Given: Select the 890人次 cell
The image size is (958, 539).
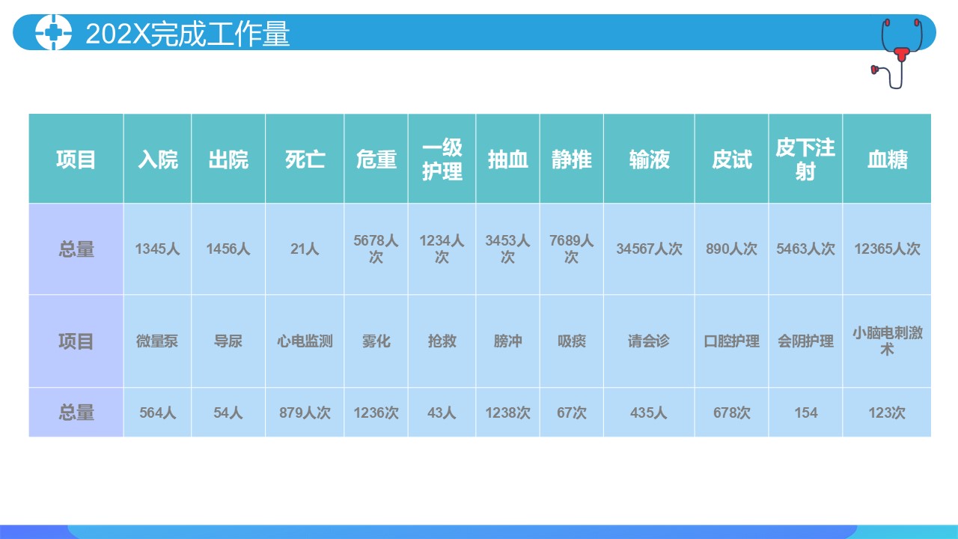Looking at the screenshot, I should [x=732, y=249].
